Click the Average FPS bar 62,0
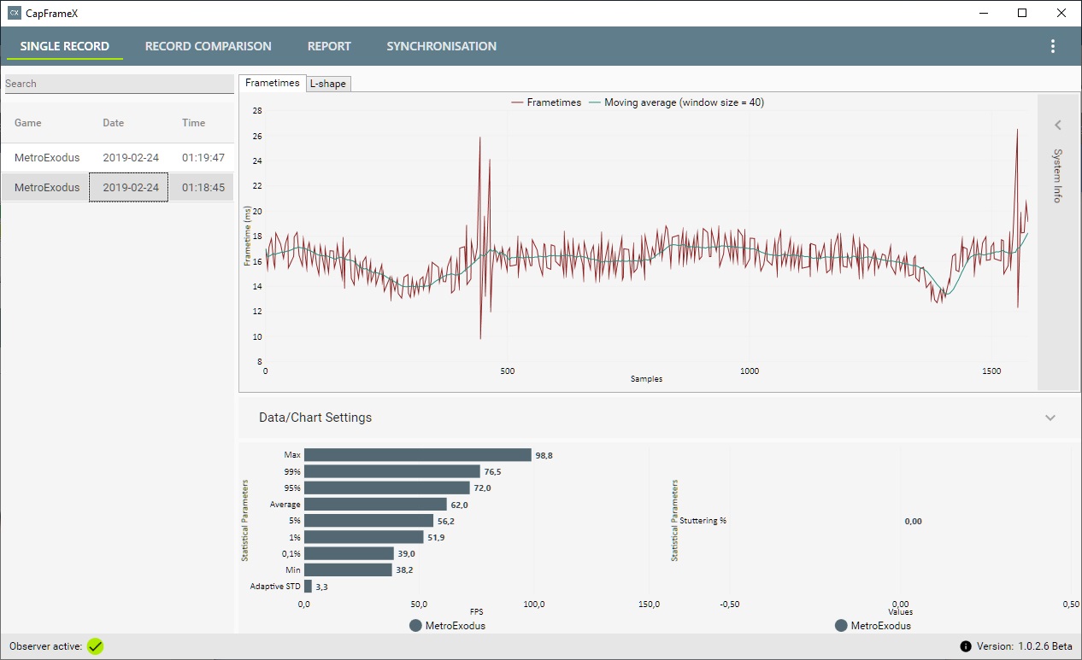1082x660 pixels. (375, 505)
